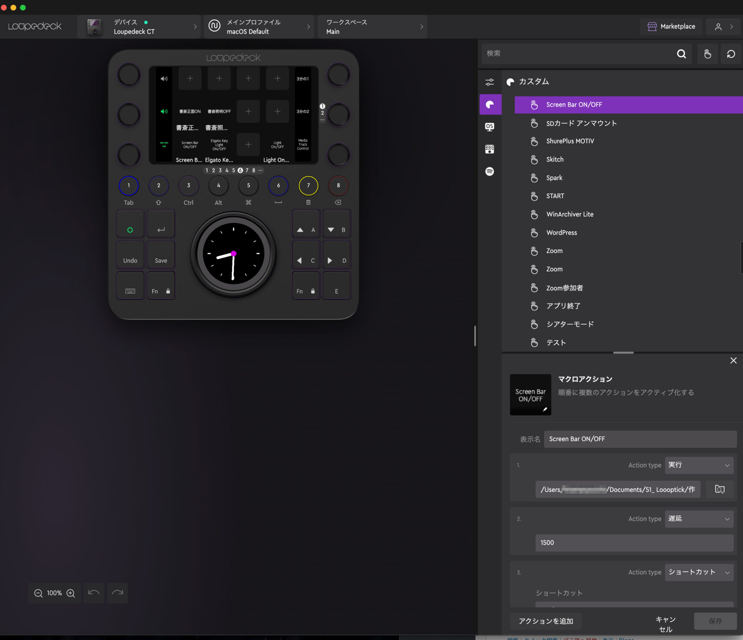Zoom in on the device view
The image size is (743, 640).
pos(71,593)
